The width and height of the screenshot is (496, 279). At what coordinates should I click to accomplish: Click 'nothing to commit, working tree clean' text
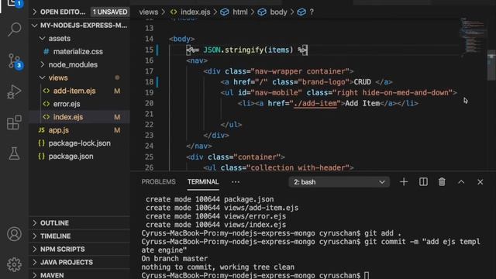coord(218,267)
